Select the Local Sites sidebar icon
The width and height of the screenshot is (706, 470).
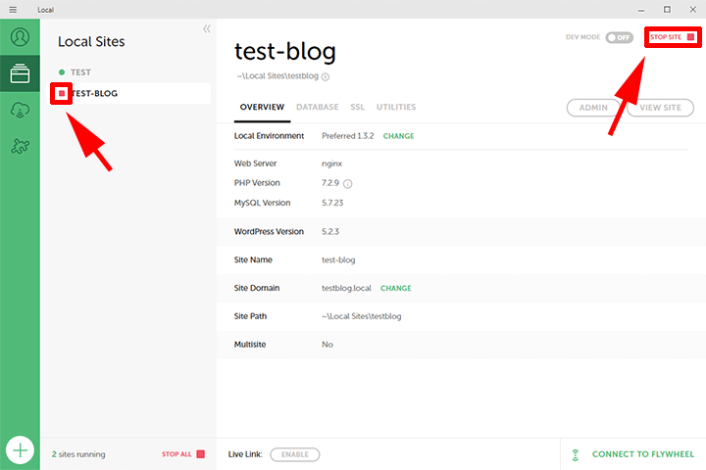point(20,73)
